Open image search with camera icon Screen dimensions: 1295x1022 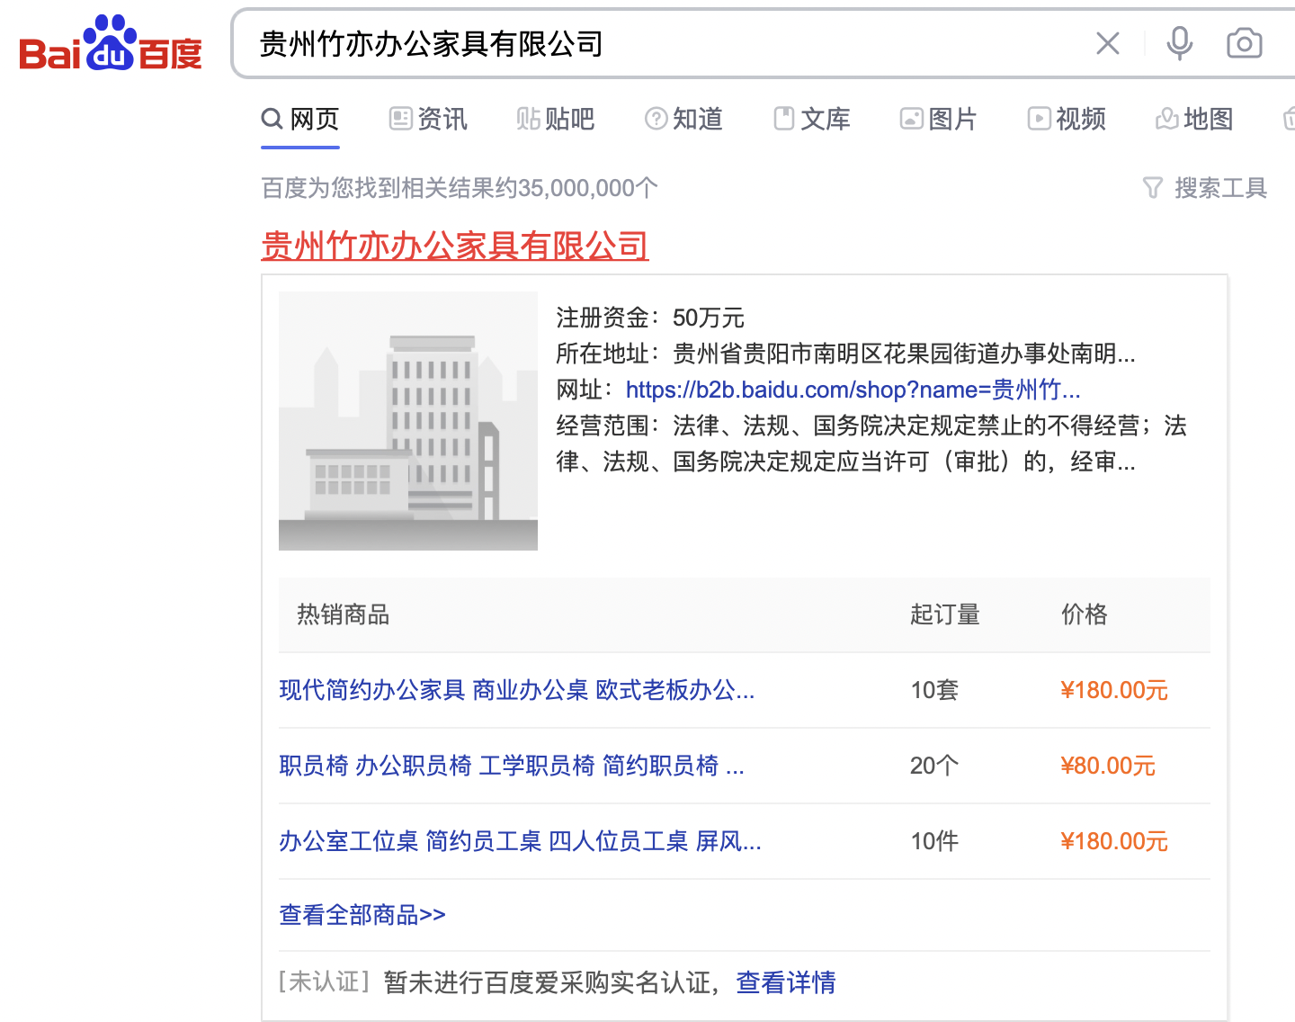[x=1245, y=43]
